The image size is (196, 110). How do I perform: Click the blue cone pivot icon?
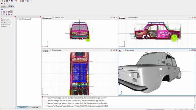[2, 9]
